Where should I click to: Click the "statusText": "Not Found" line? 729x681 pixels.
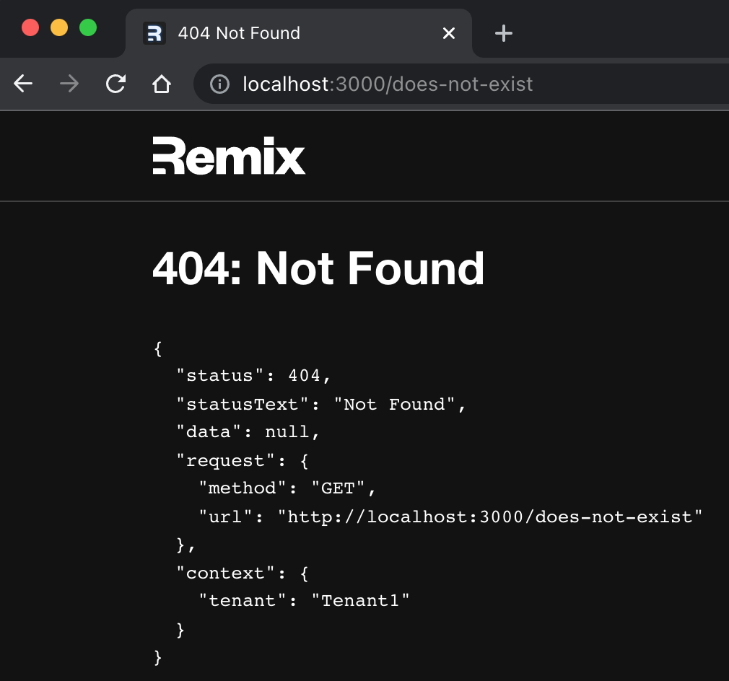click(x=320, y=404)
